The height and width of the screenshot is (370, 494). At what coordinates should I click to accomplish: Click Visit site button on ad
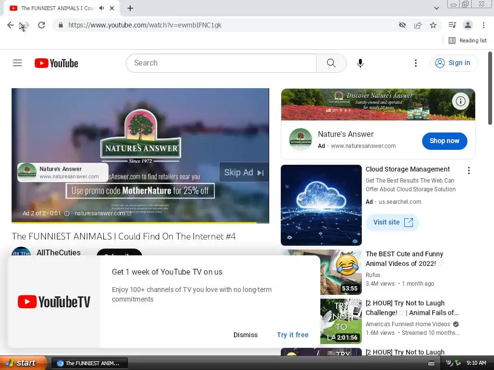coord(392,222)
